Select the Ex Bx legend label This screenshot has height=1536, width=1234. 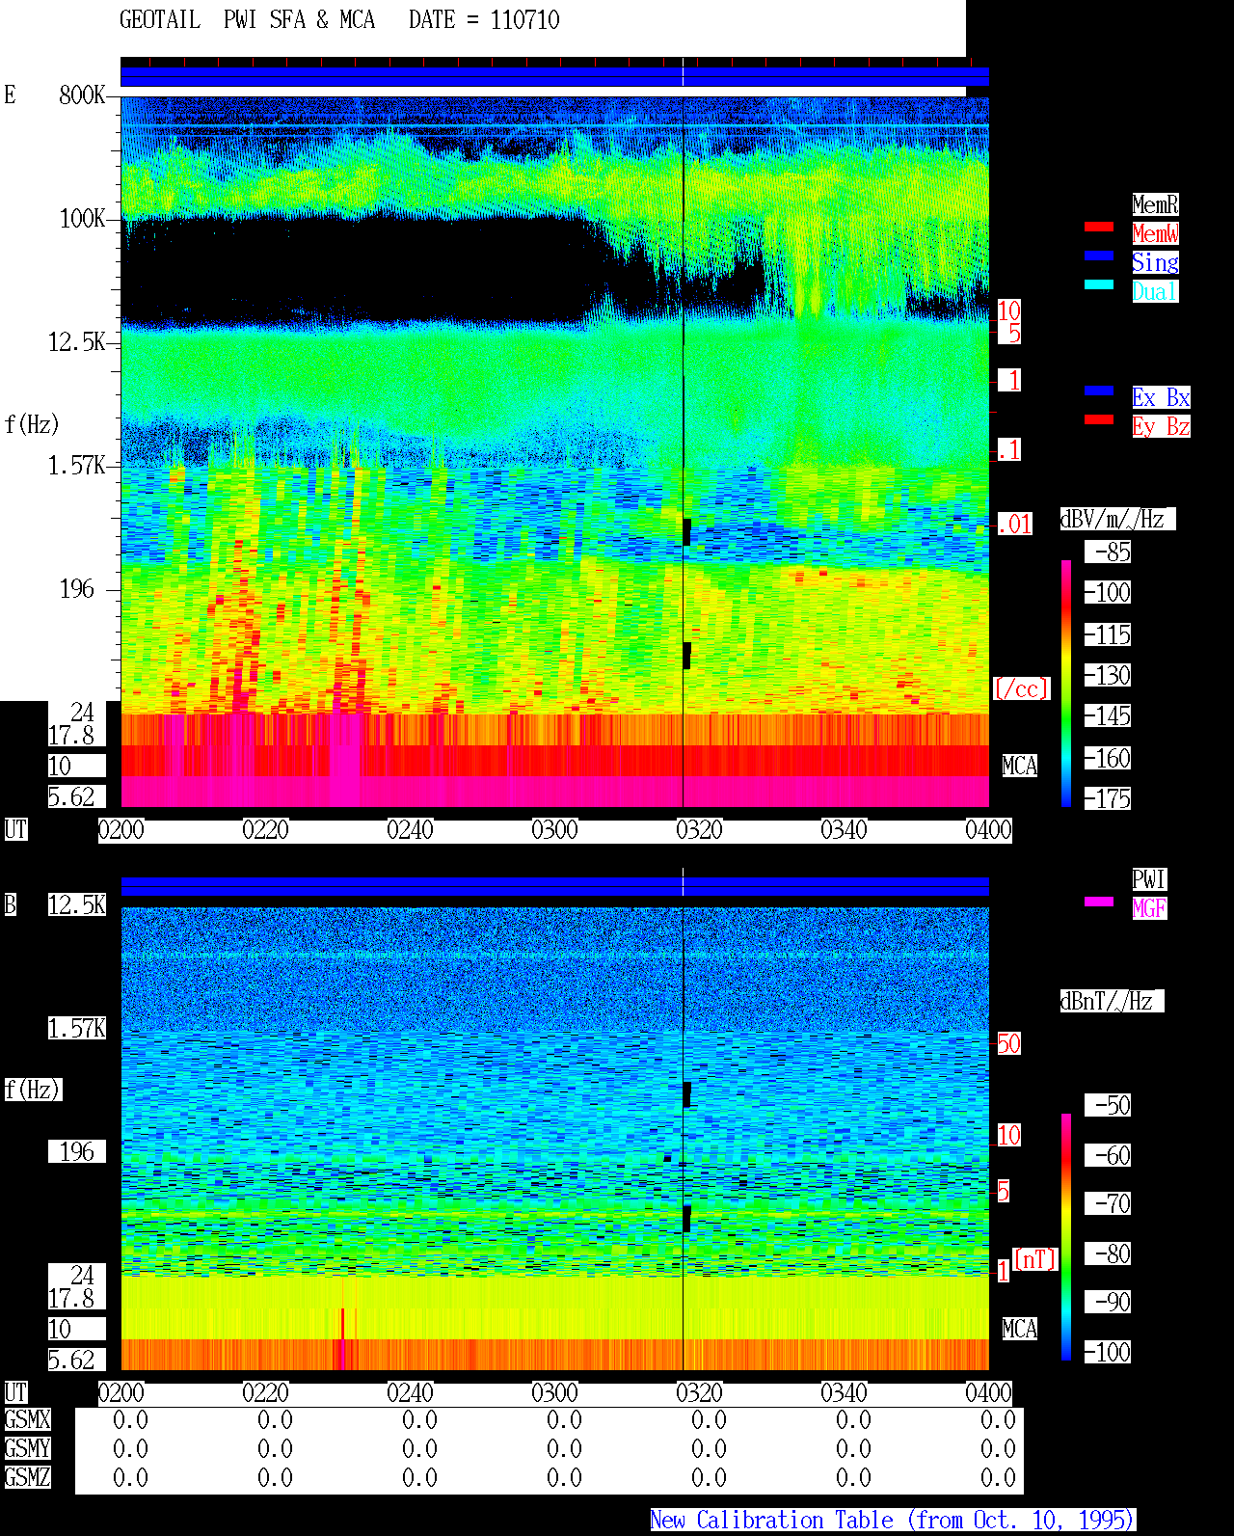[x=1161, y=397]
